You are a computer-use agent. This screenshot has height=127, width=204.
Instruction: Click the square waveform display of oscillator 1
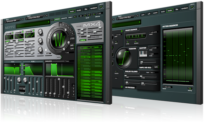(x=9, y=37)
